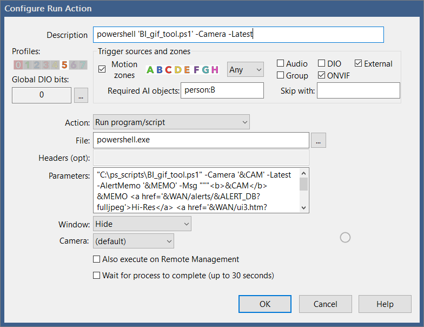
Task: Click the Parameters scrollbar thumb
Action: click(303, 184)
